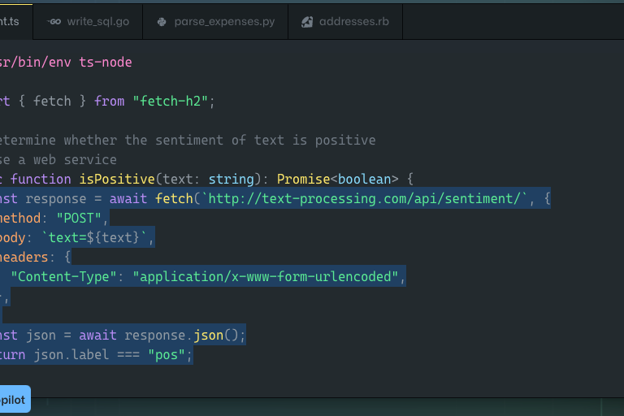Click the Promise return type

point(303,179)
